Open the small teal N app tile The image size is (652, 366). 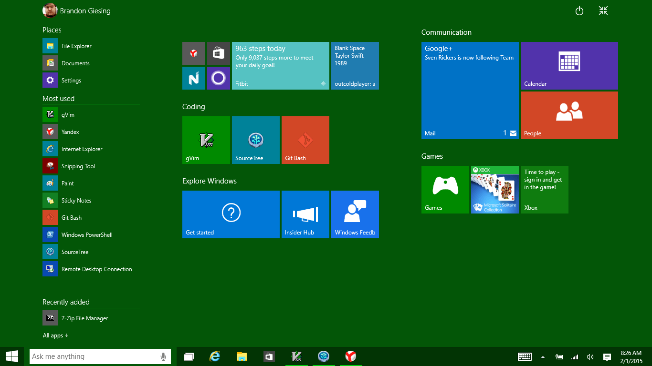point(194,78)
